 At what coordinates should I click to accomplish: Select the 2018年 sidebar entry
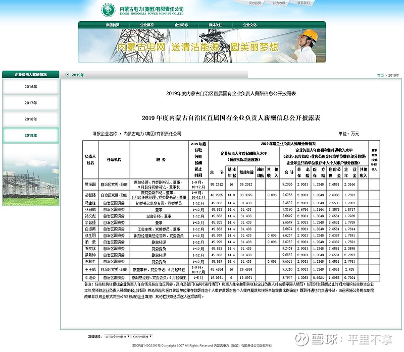[31, 119]
